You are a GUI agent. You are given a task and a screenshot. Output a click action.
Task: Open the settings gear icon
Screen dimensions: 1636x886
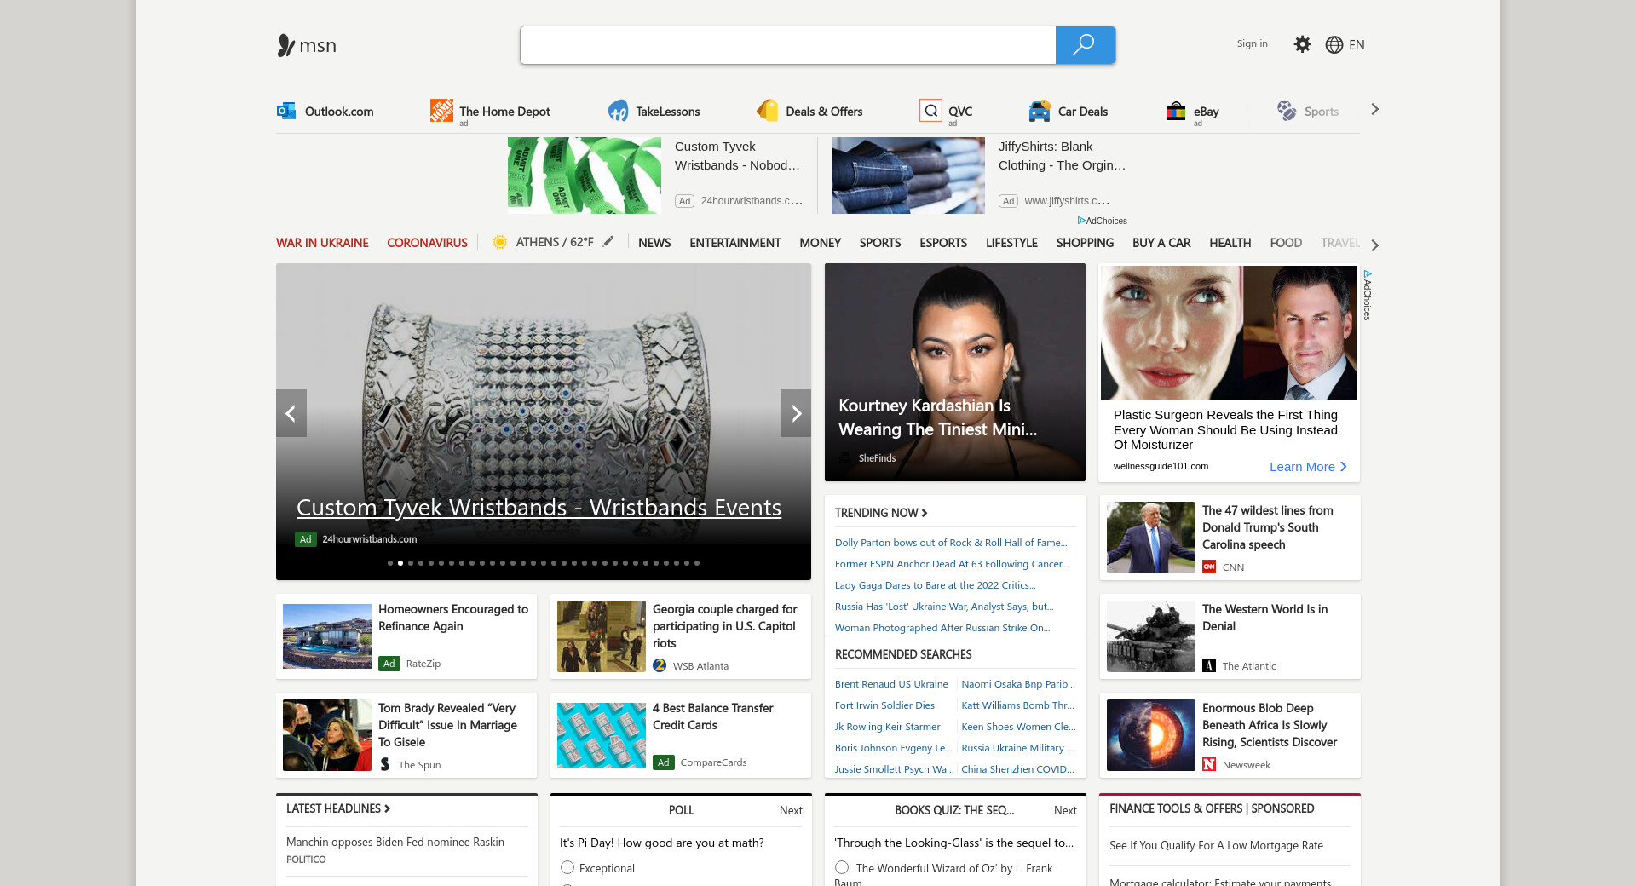coord(1302,44)
